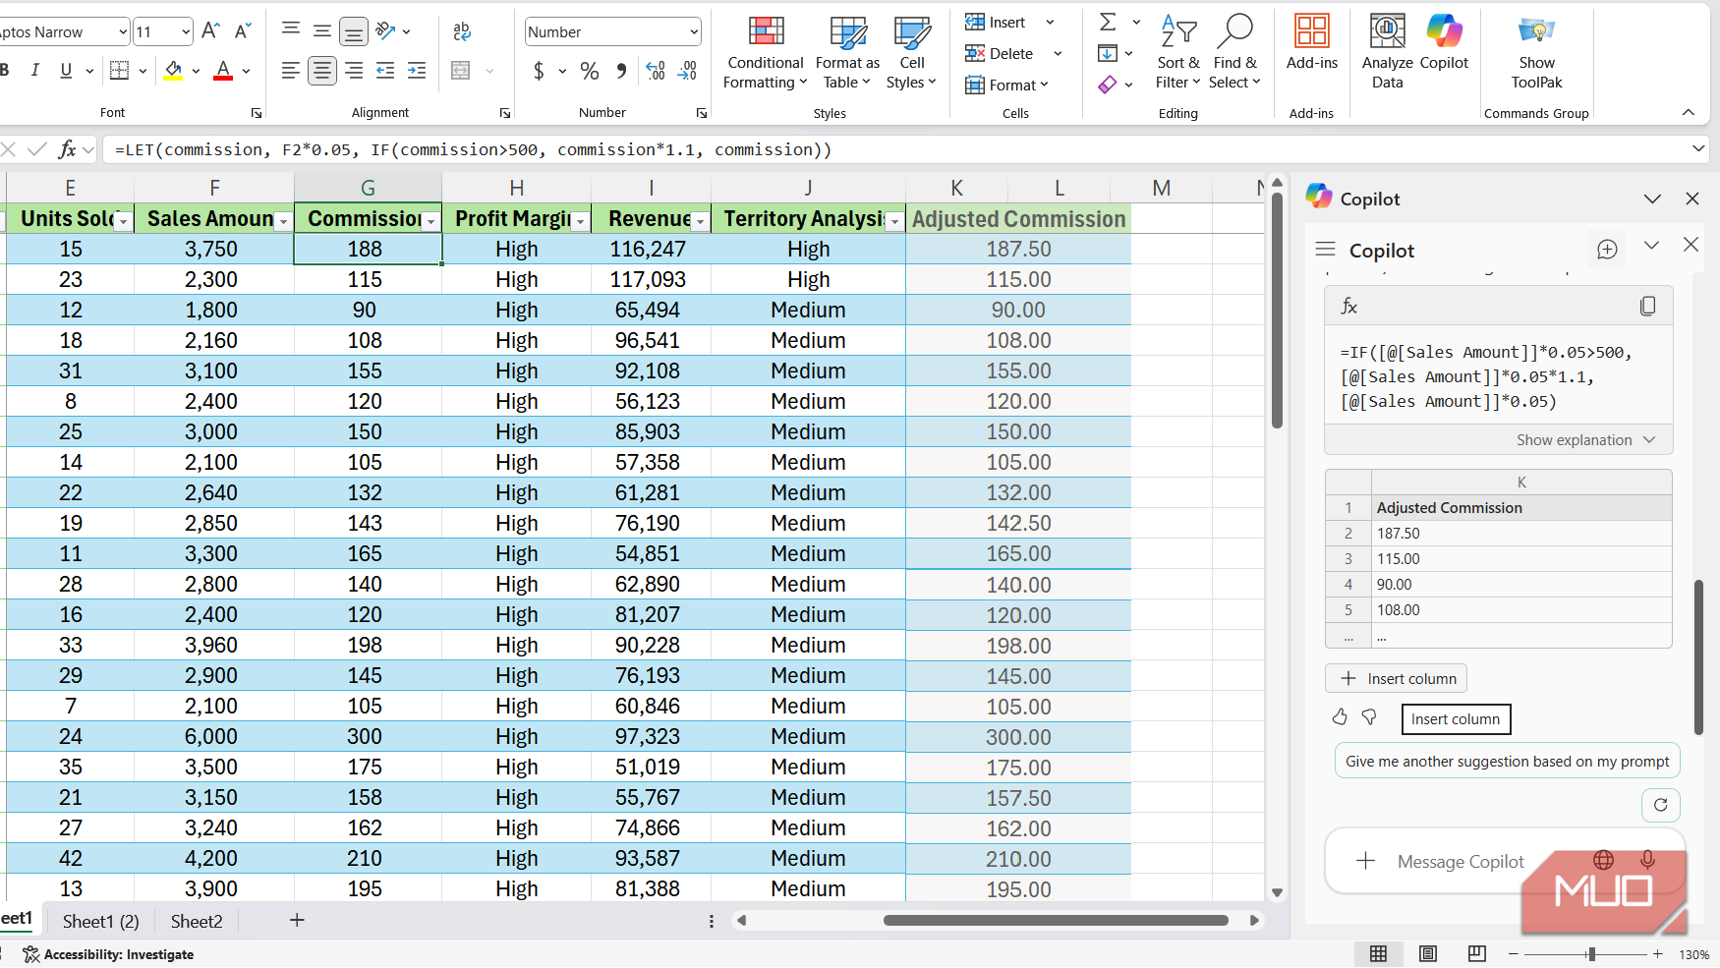Switch to Page Layout view

1428,953
